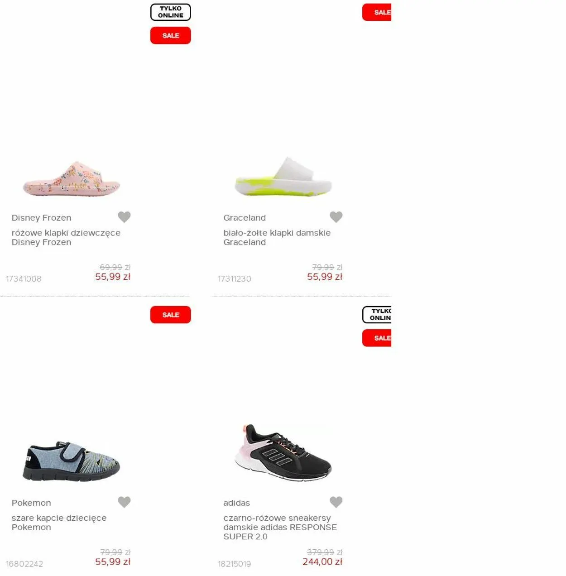
Task: Open the grey Pokemon slipper image
Action: [x=72, y=461]
